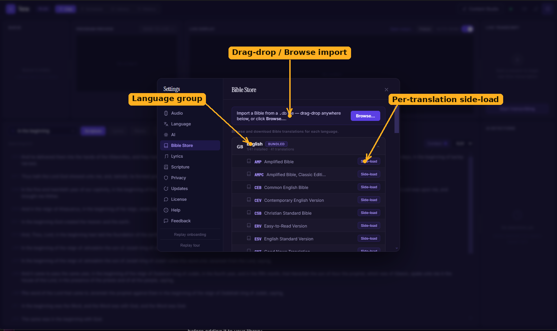Click the GB country code label
This screenshot has height=331, width=557.
click(x=240, y=147)
